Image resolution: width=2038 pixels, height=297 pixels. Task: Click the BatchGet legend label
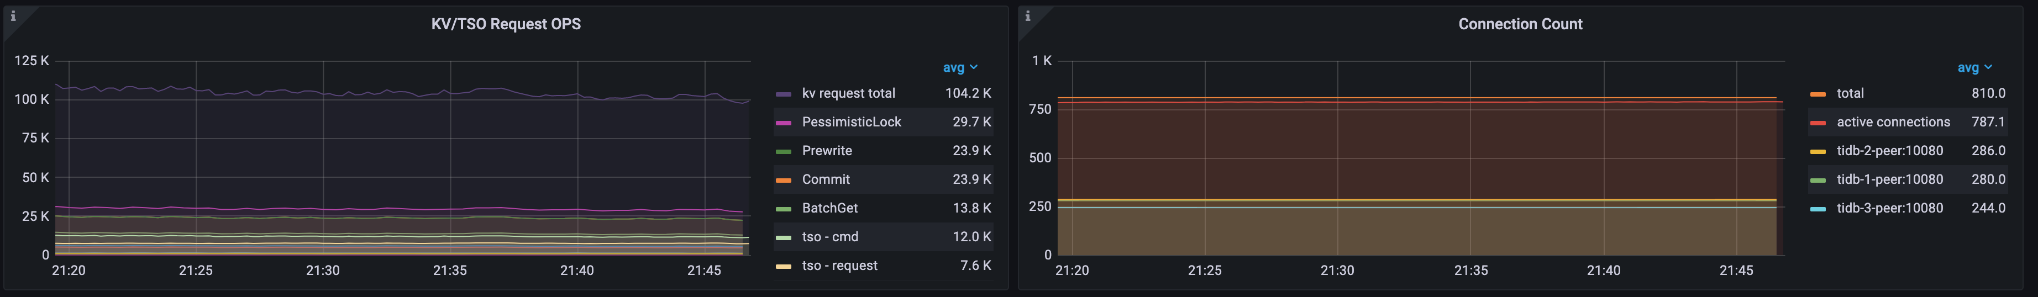829,208
